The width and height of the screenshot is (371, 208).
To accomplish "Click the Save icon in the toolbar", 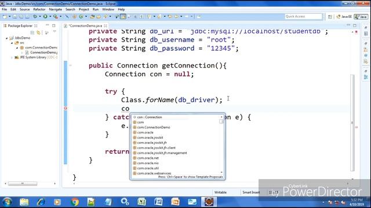I will pos(14,17).
